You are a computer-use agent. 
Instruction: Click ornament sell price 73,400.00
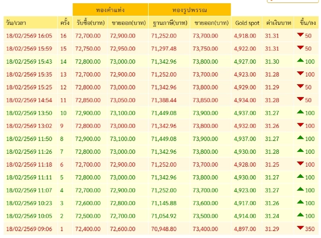pyautogui.click(x=205, y=229)
